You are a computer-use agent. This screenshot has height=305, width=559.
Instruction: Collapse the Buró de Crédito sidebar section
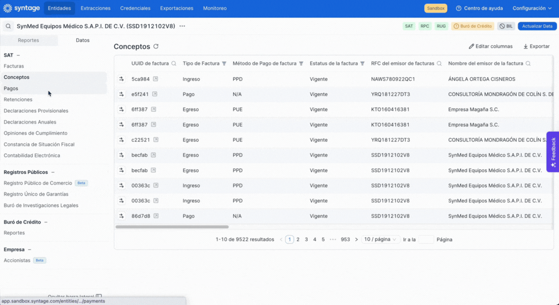point(46,222)
